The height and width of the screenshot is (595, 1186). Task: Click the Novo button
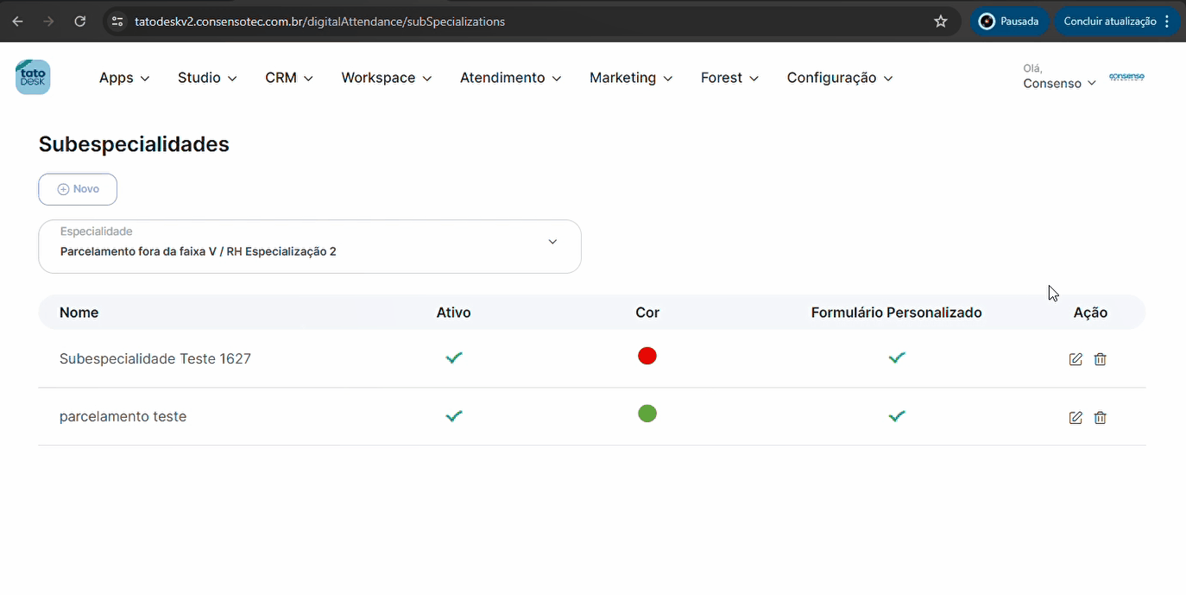point(78,189)
